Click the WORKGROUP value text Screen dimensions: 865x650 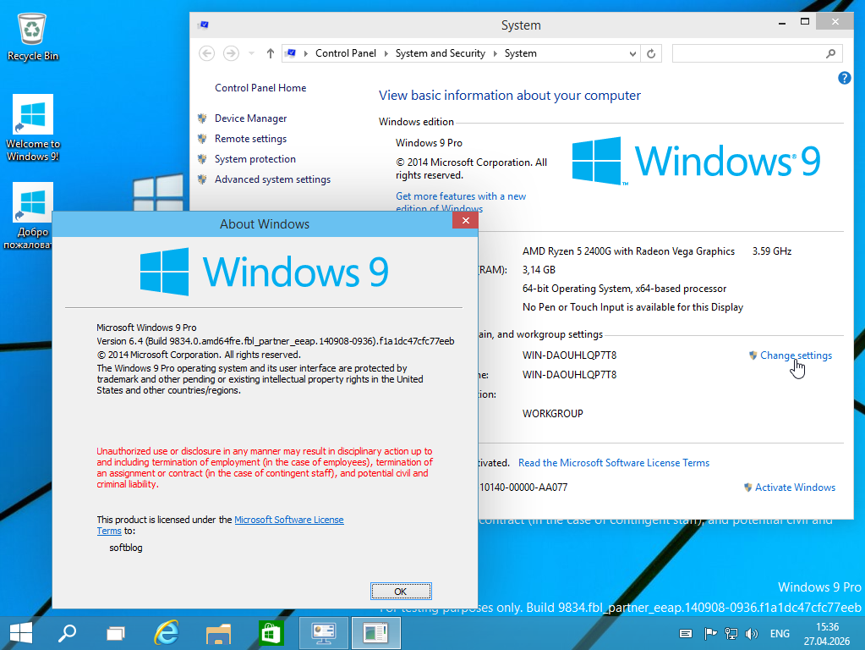coord(552,414)
